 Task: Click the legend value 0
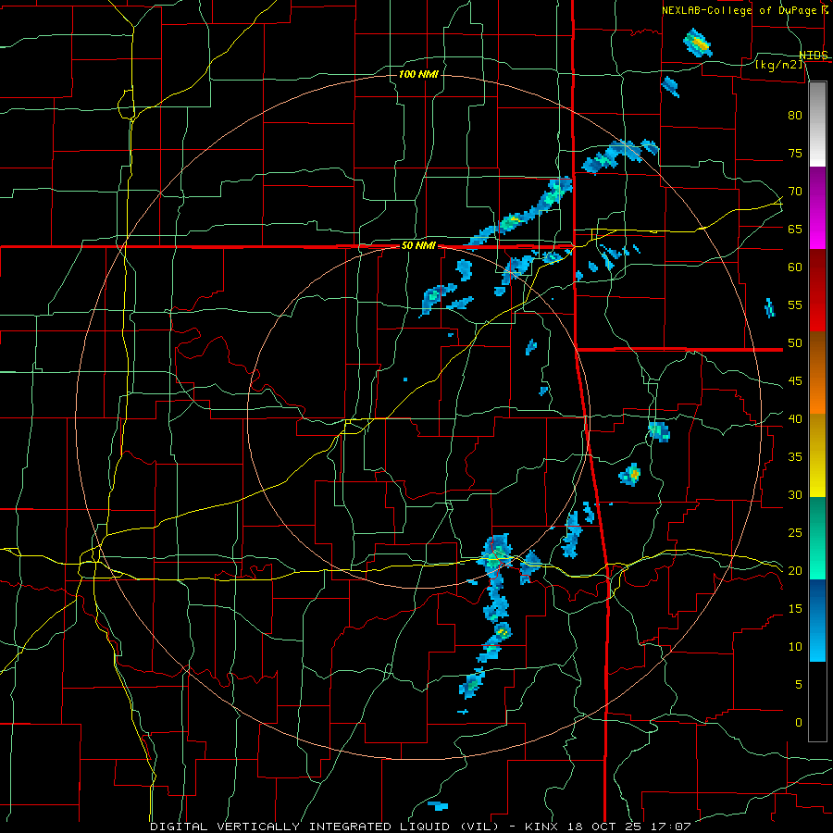click(799, 723)
